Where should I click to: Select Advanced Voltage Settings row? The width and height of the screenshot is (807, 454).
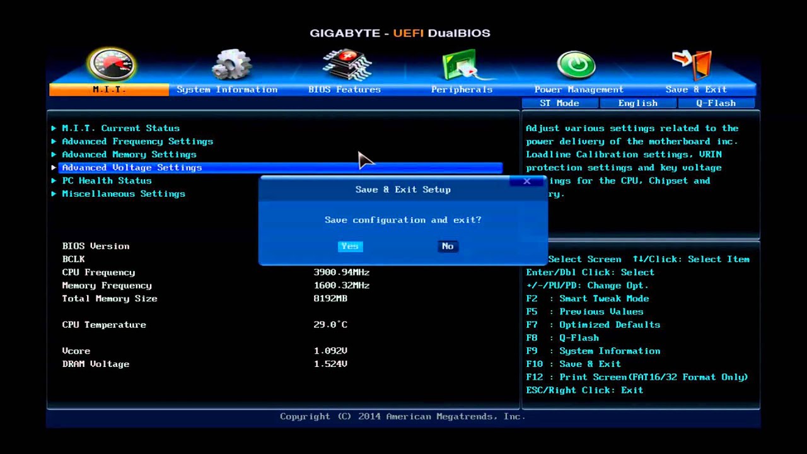coord(280,168)
